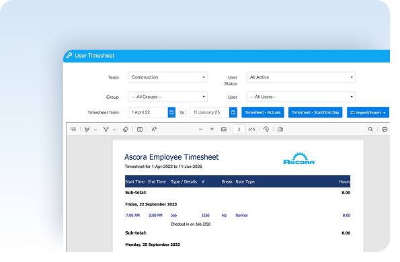Click the Monday, 25 September 2023 heading
The height and width of the screenshot is (262, 400).
pyautogui.click(x=153, y=245)
